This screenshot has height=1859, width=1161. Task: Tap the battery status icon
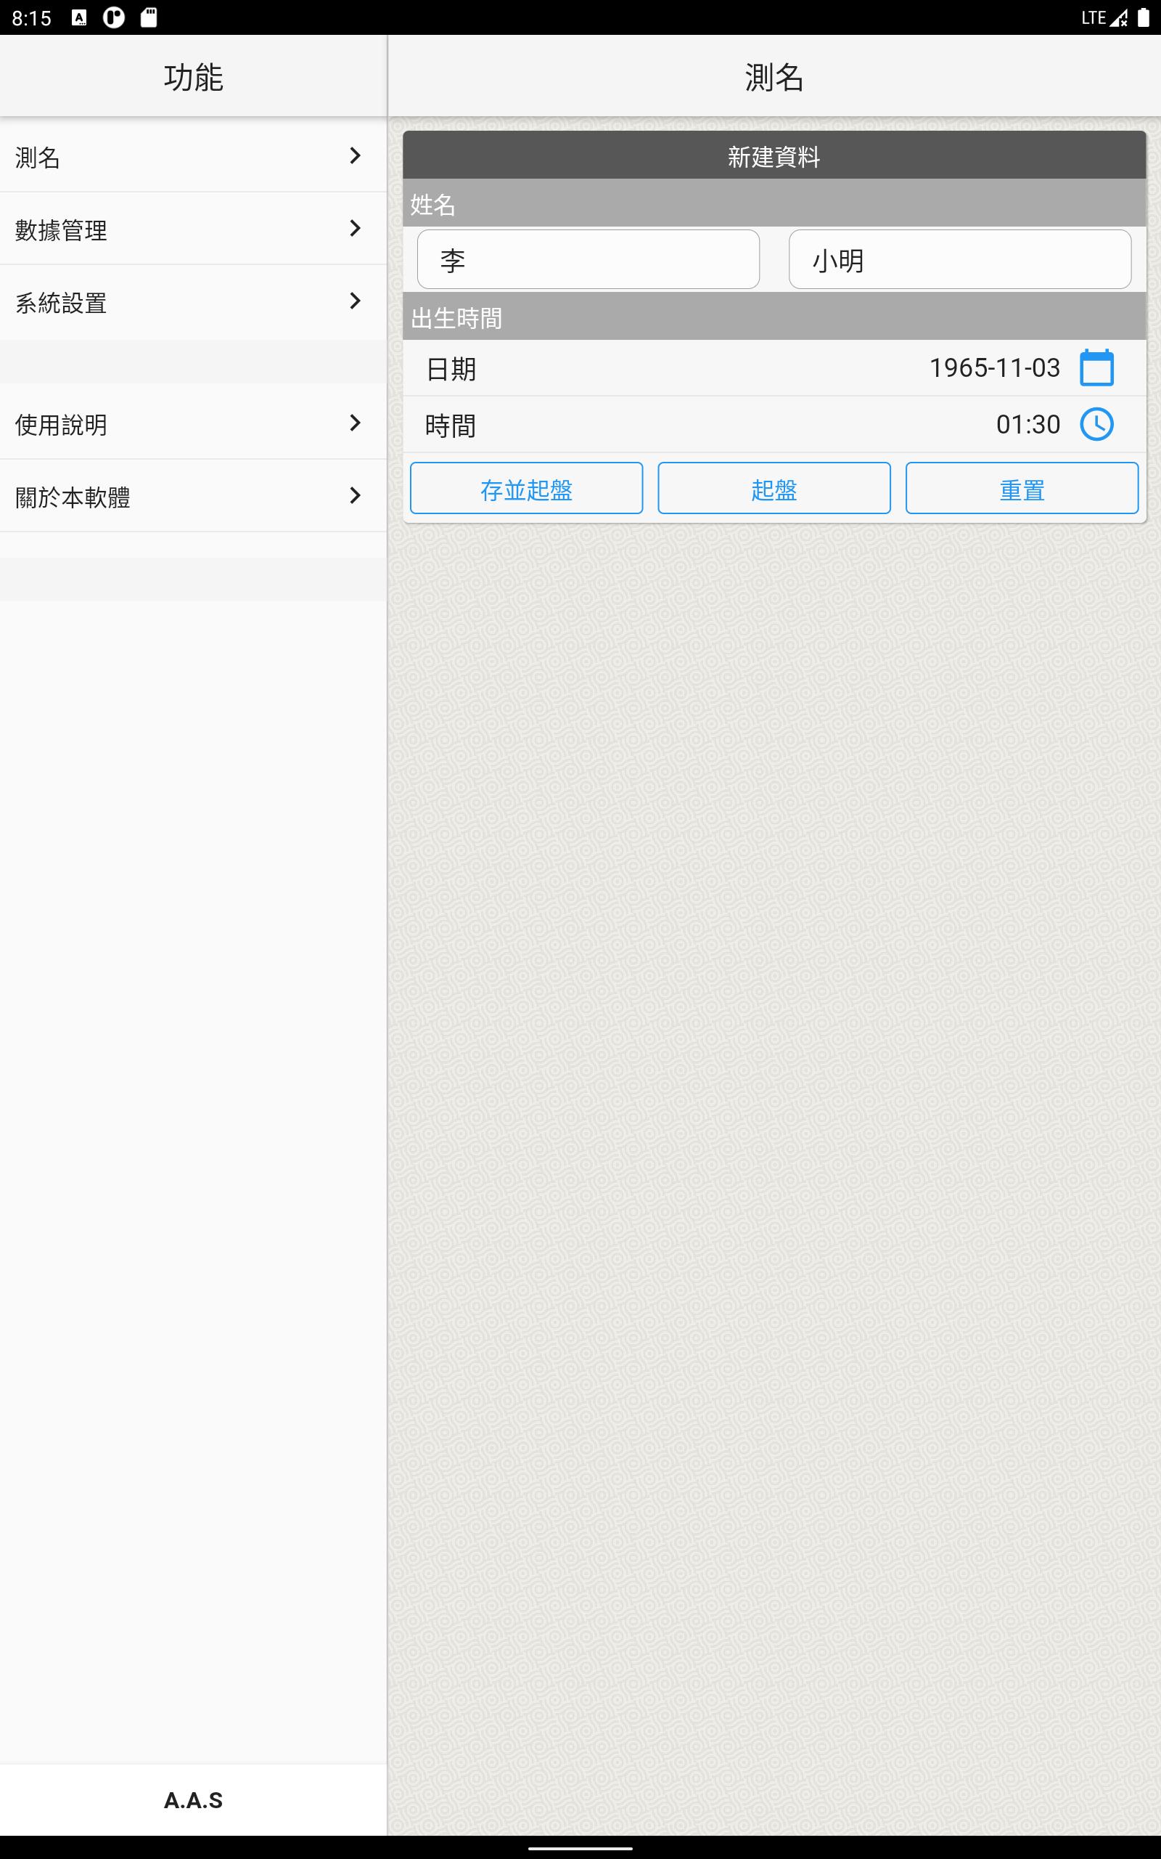click(x=1144, y=17)
